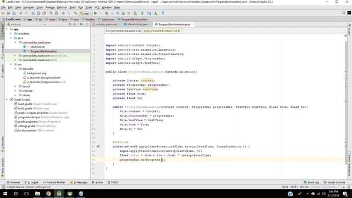Expand the mipmap folder
Viewport: 352px width, 198px height.
[x=15, y=91]
